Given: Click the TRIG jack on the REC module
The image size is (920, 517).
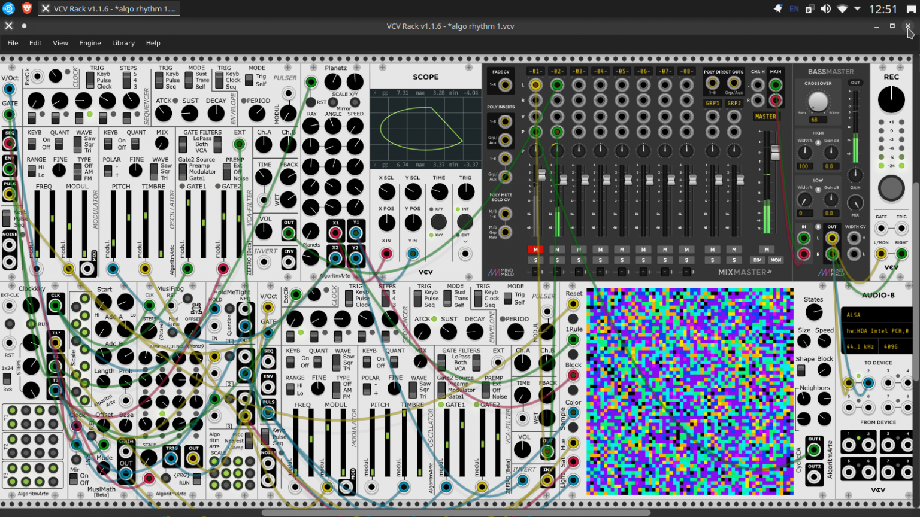Looking at the screenshot, I should coord(901,227).
